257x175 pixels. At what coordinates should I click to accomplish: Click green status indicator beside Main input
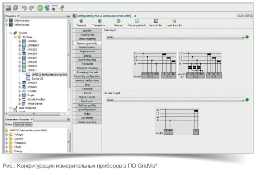tap(247, 37)
